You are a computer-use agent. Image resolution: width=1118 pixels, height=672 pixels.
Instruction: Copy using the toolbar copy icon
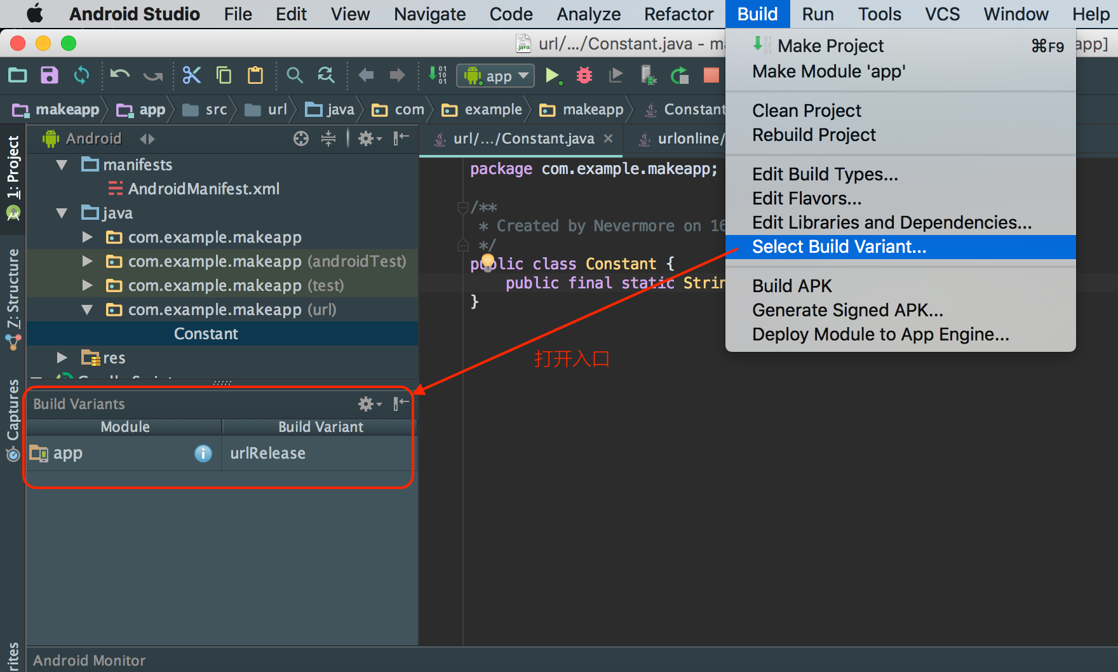[x=224, y=76]
